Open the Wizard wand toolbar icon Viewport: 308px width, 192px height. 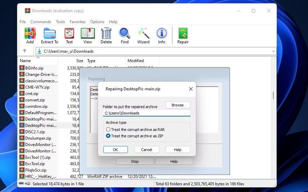tap(143, 33)
